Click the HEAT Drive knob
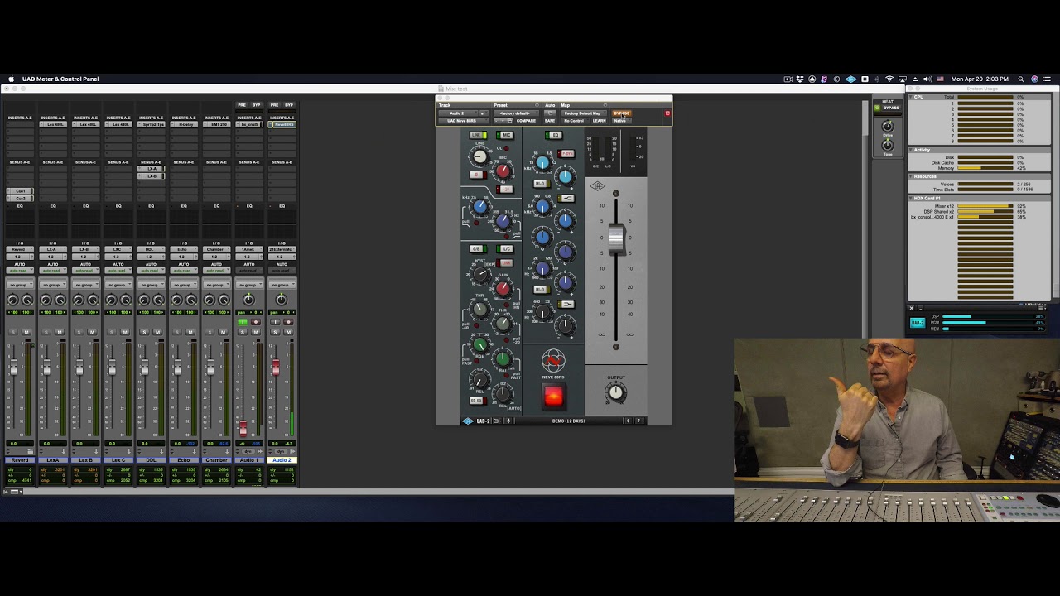1060x596 pixels. (888, 127)
